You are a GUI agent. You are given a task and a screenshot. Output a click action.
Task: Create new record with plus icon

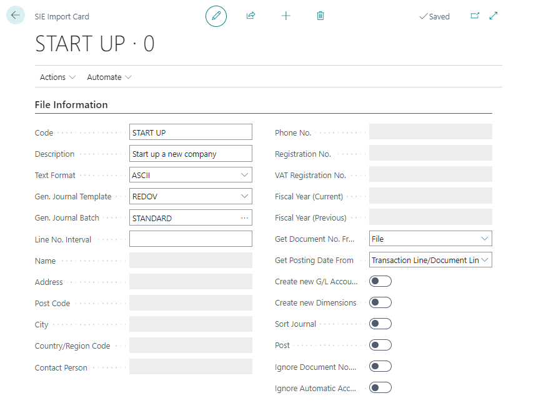point(285,16)
